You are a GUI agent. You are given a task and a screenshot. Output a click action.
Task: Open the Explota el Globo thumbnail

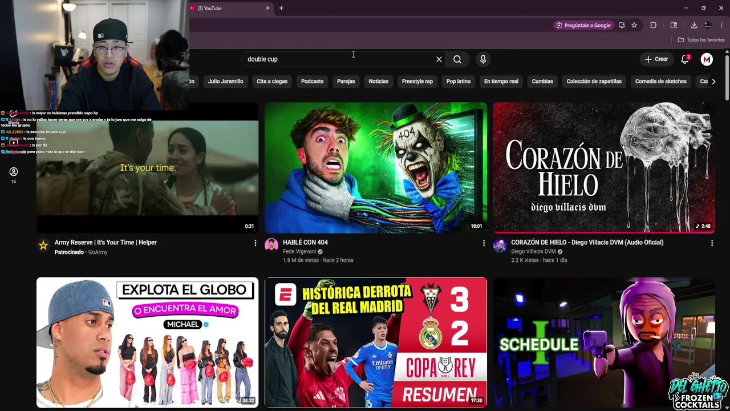click(x=147, y=342)
